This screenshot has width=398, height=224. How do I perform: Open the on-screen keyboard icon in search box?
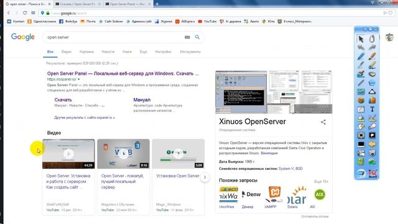tap(187, 37)
